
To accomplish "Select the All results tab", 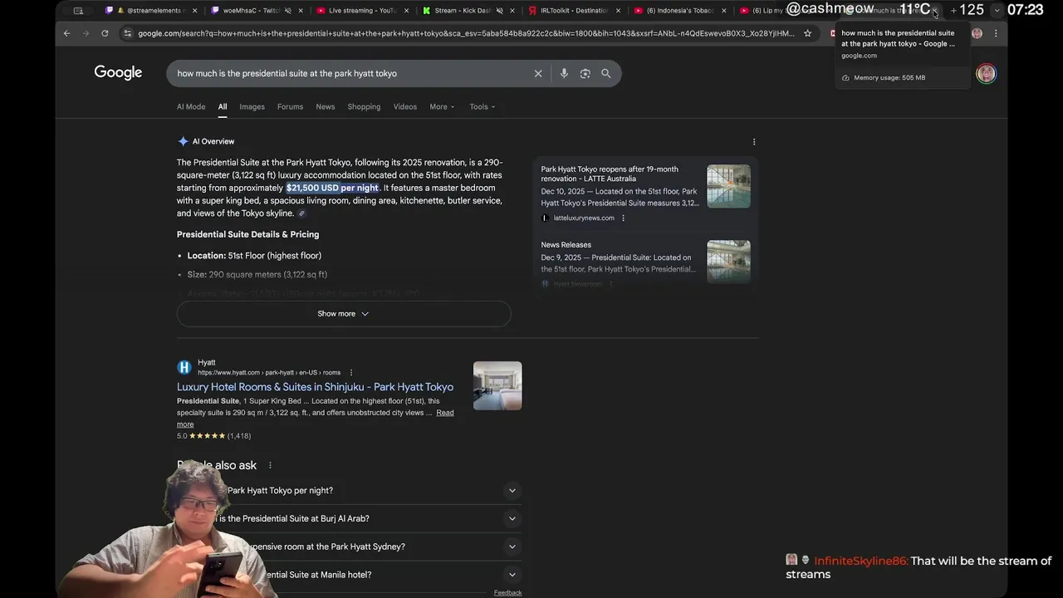I will pyautogui.click(x=223, y=106).
